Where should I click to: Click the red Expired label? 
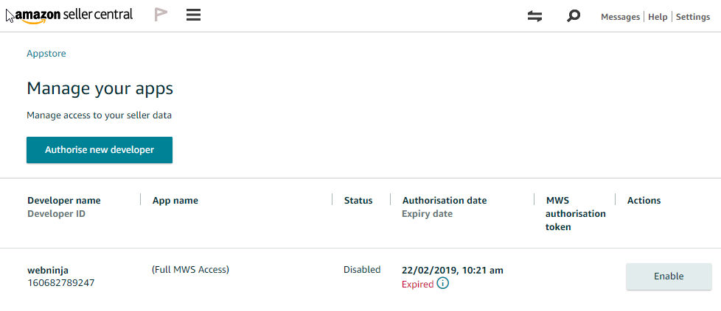pyautogui.click(x=417, y=285)
